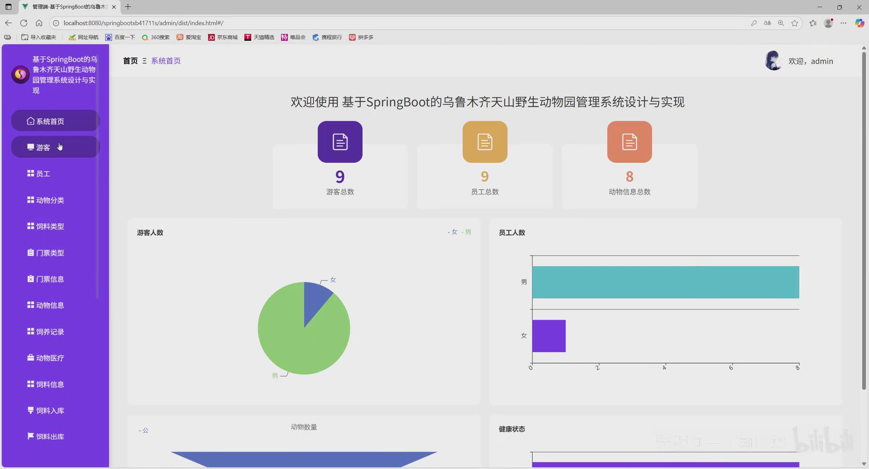869x469 pixels.
Task: Click the 饲料类型 feed type icon
Action: point(30,226)
